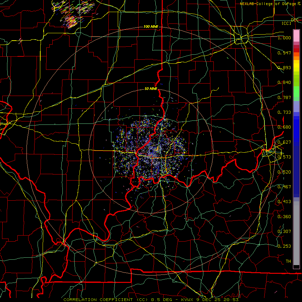Click the pink segment of the color scale
Screen dimensions: 302x302
coord(296,36)
